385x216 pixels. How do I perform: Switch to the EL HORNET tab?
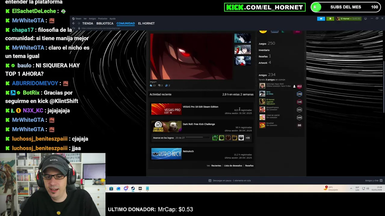146,23
